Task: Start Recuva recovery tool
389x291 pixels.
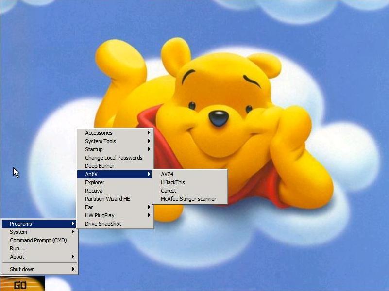Action: [94, 191]
